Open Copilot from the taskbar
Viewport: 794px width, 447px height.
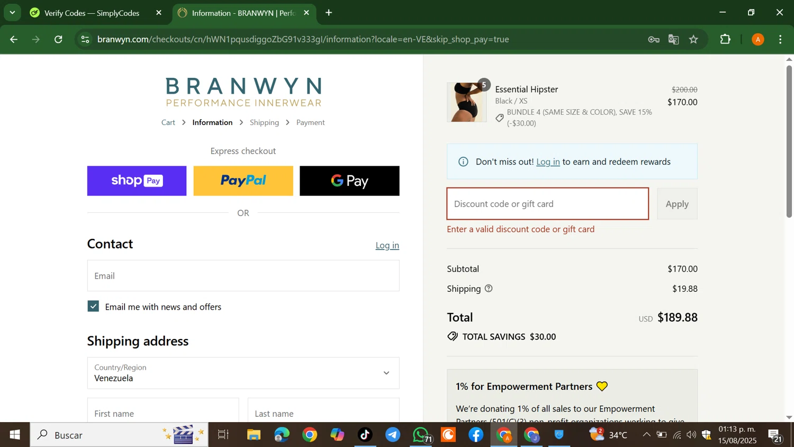(x=337, y=435)
